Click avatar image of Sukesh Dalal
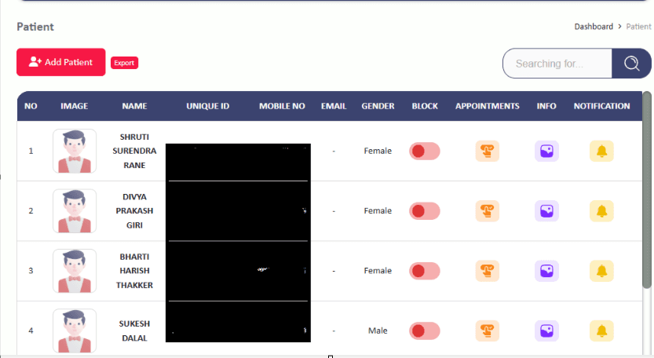The image size is (654, 358). [x=75, y=331]
